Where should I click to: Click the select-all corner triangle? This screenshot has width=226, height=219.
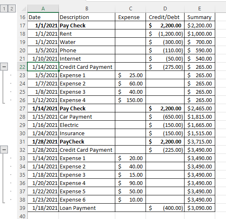point(24,9)
